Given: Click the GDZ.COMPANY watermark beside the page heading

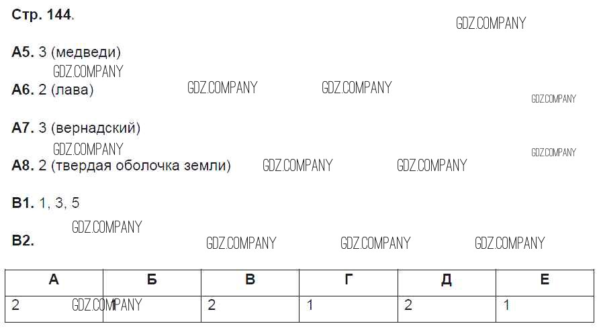Looking at the screenshot, I should pos(490,23).
